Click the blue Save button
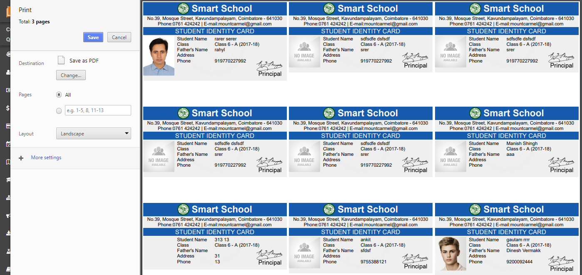This screenshot has height=275, width=582. point(93,37)
